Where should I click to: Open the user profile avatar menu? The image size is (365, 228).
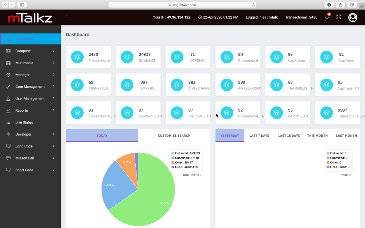coord(352,17)
